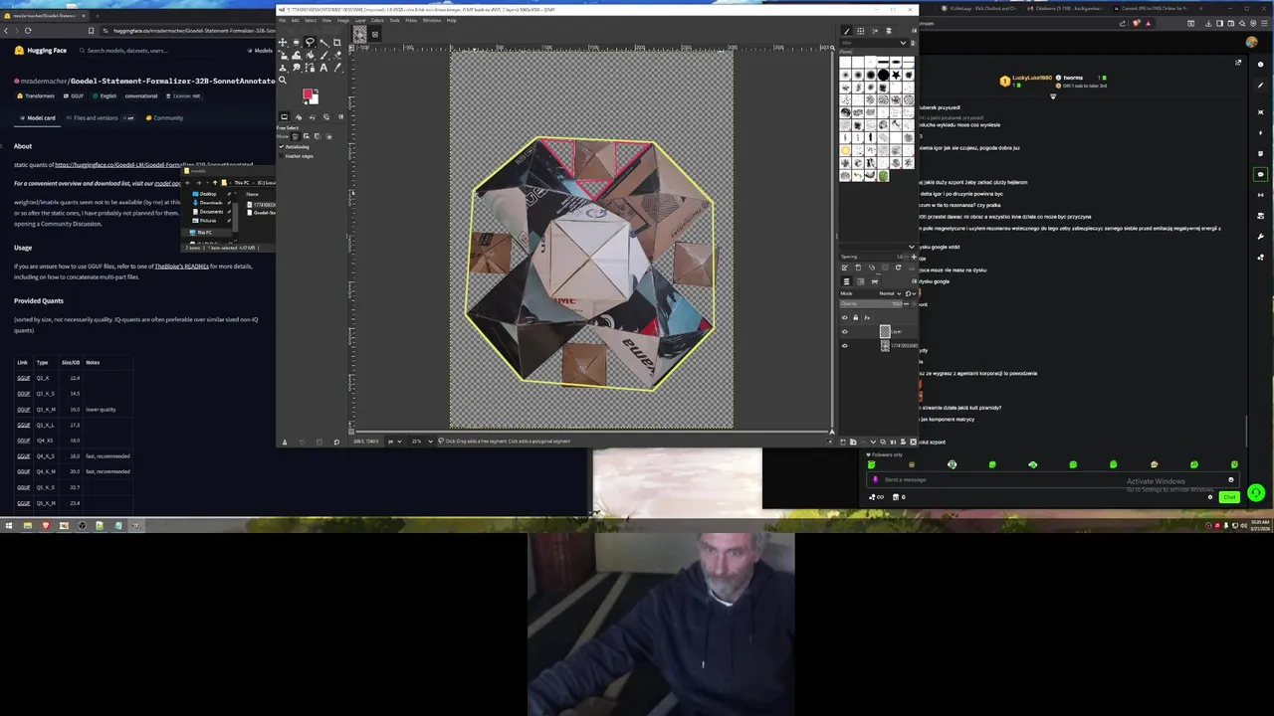
Task: Switch to the Community tab
Action: (x=164, y=117)
